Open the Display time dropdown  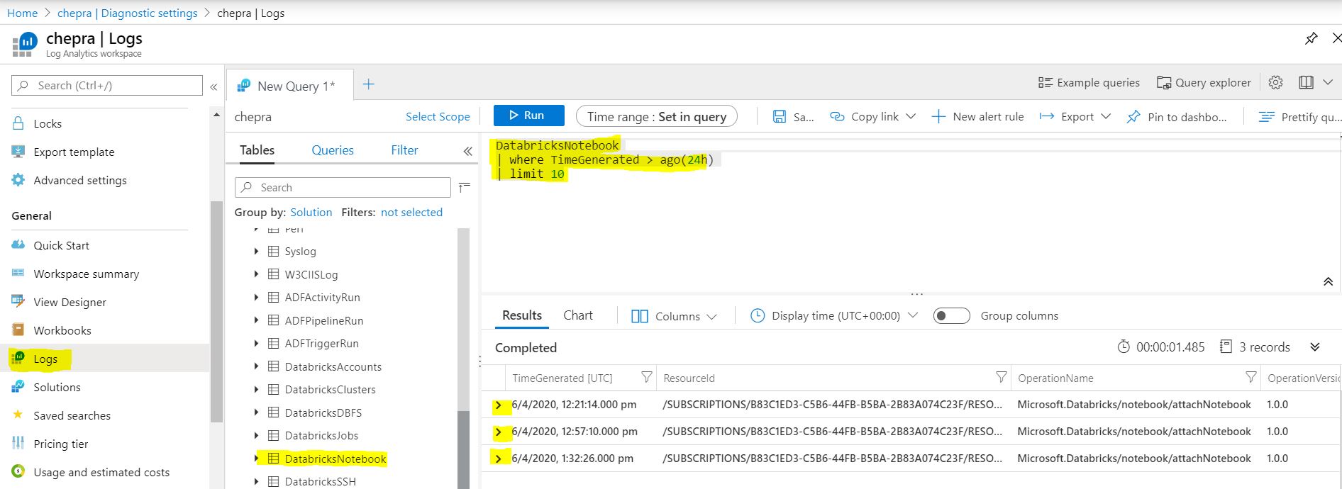[834, 315]
